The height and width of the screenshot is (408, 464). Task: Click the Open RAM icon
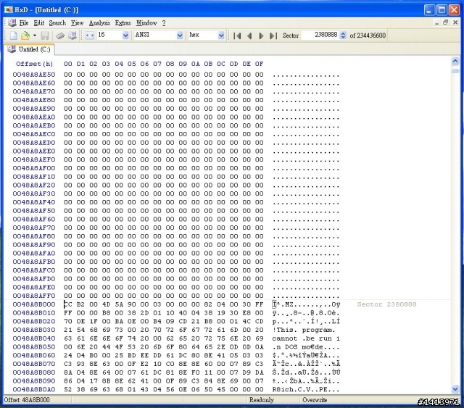[x=60, y=36]
